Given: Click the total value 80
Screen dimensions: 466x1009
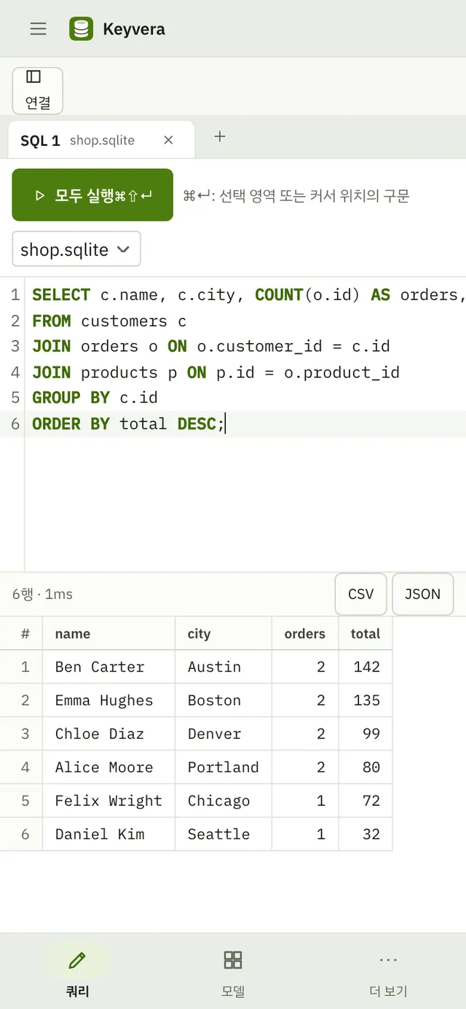Looking at the screenshot, I should 366,767.
